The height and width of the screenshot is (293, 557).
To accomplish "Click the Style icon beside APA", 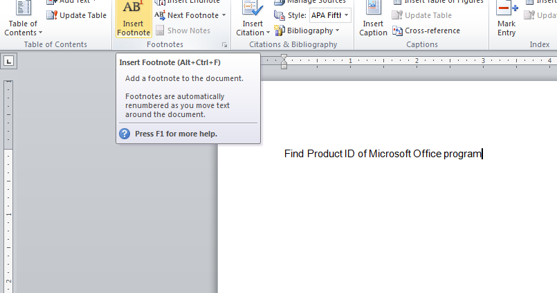I will tap(280, 15).
